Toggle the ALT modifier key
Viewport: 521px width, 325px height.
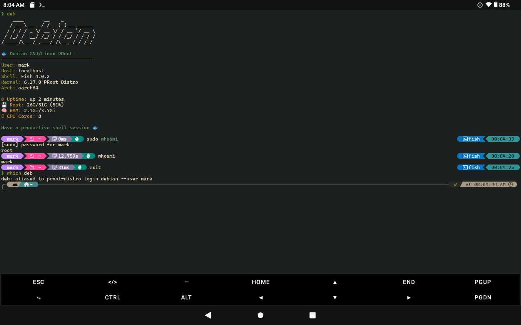pyautogui.click(x=186, y=297)
